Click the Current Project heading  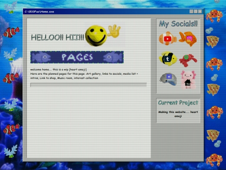(178, 103)
